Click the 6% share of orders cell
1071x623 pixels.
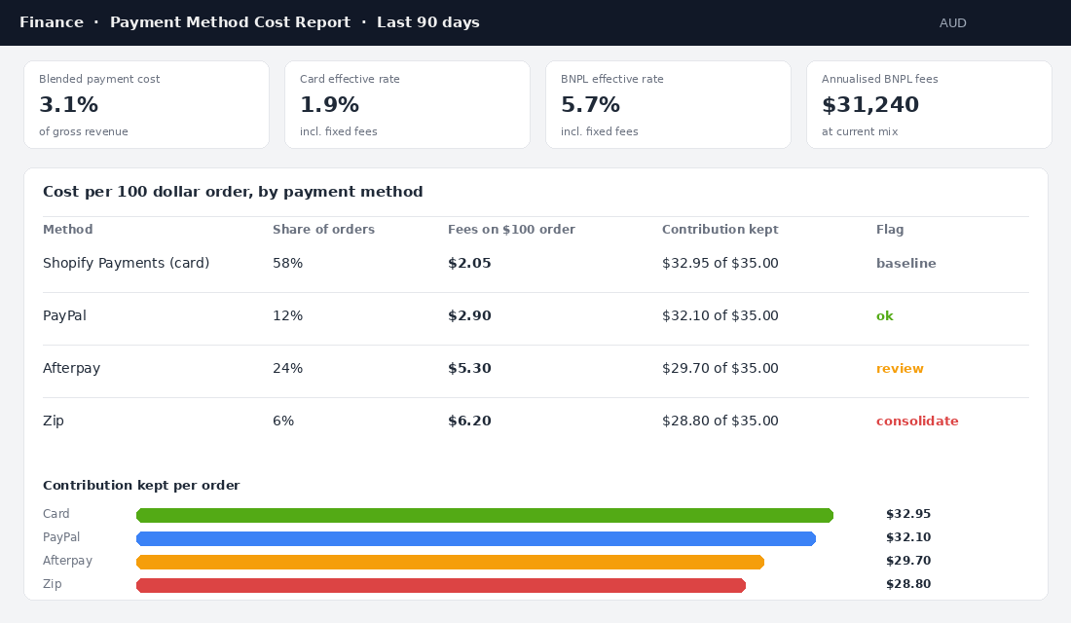pyautogui.click(x=283, y=421)
